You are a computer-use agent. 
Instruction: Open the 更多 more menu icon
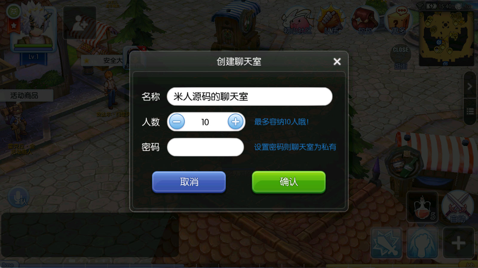pos(399,20)
